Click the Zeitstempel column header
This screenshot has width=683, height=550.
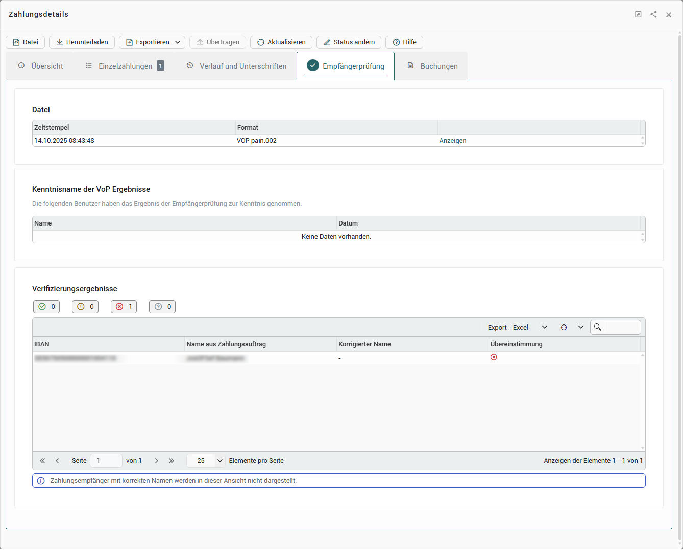pos(134,128)
